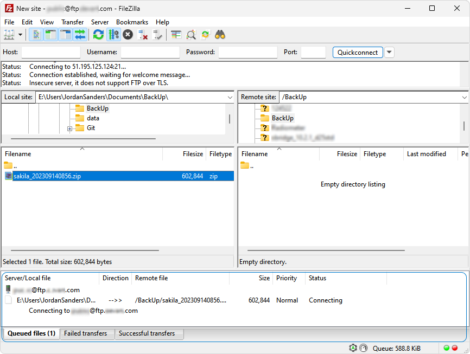The image size is (470, 354).
Task: Open the Quickconnect history dropdown
Action: click(x=389, y=53)
